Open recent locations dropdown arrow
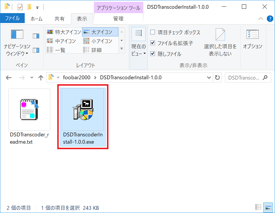This screenshot has height=213, width=275. click(32, 78)
